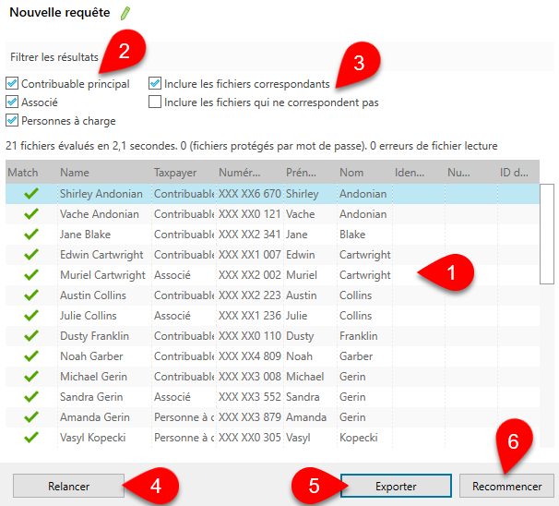Viewport: 559px width, 506px height.
Task: Select the Amanda Gerin row
Action: tap(272, 417)
